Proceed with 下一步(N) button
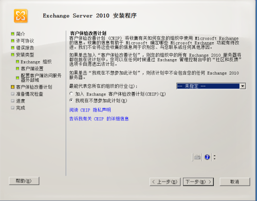The height and width of the screenshot is (201, 257). coord(198,182)
